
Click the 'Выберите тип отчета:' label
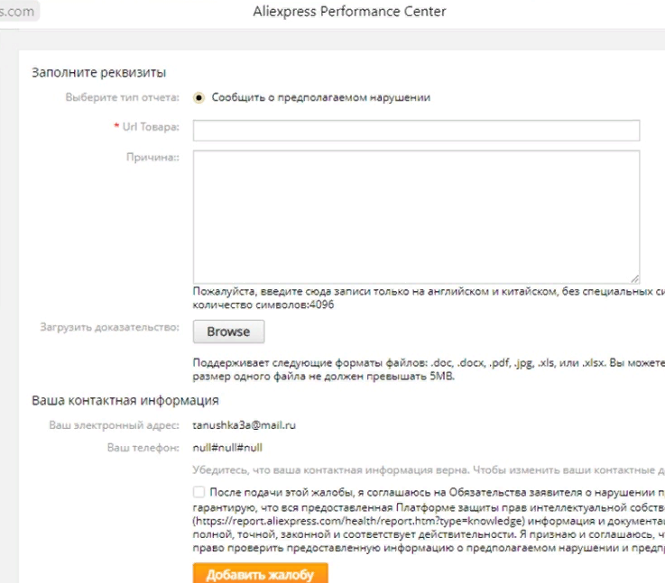click(x=122, y=97)
